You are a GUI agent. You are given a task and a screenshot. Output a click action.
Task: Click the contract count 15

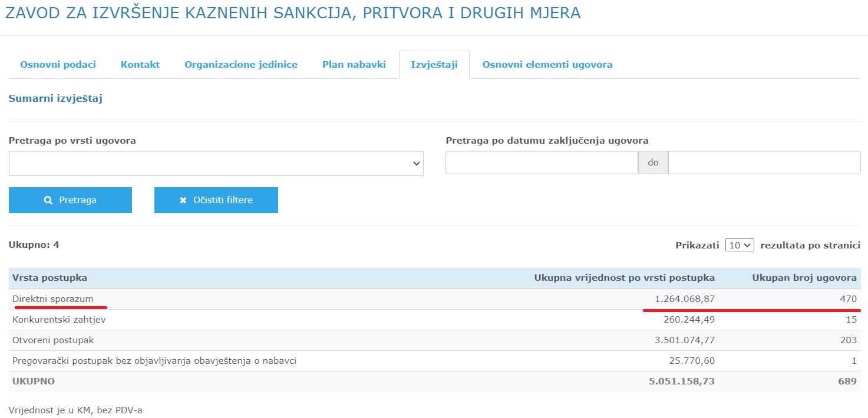[851, 320]
